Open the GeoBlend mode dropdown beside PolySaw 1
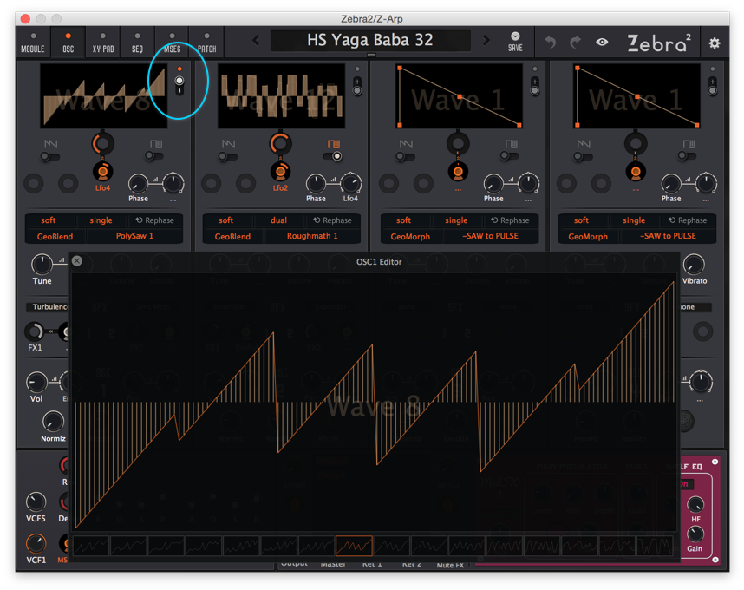This screenshot has width=744, height=590. (x=55, y=236)
